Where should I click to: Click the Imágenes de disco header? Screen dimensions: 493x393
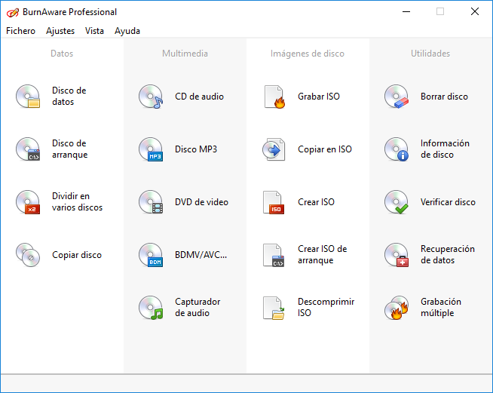308,54
